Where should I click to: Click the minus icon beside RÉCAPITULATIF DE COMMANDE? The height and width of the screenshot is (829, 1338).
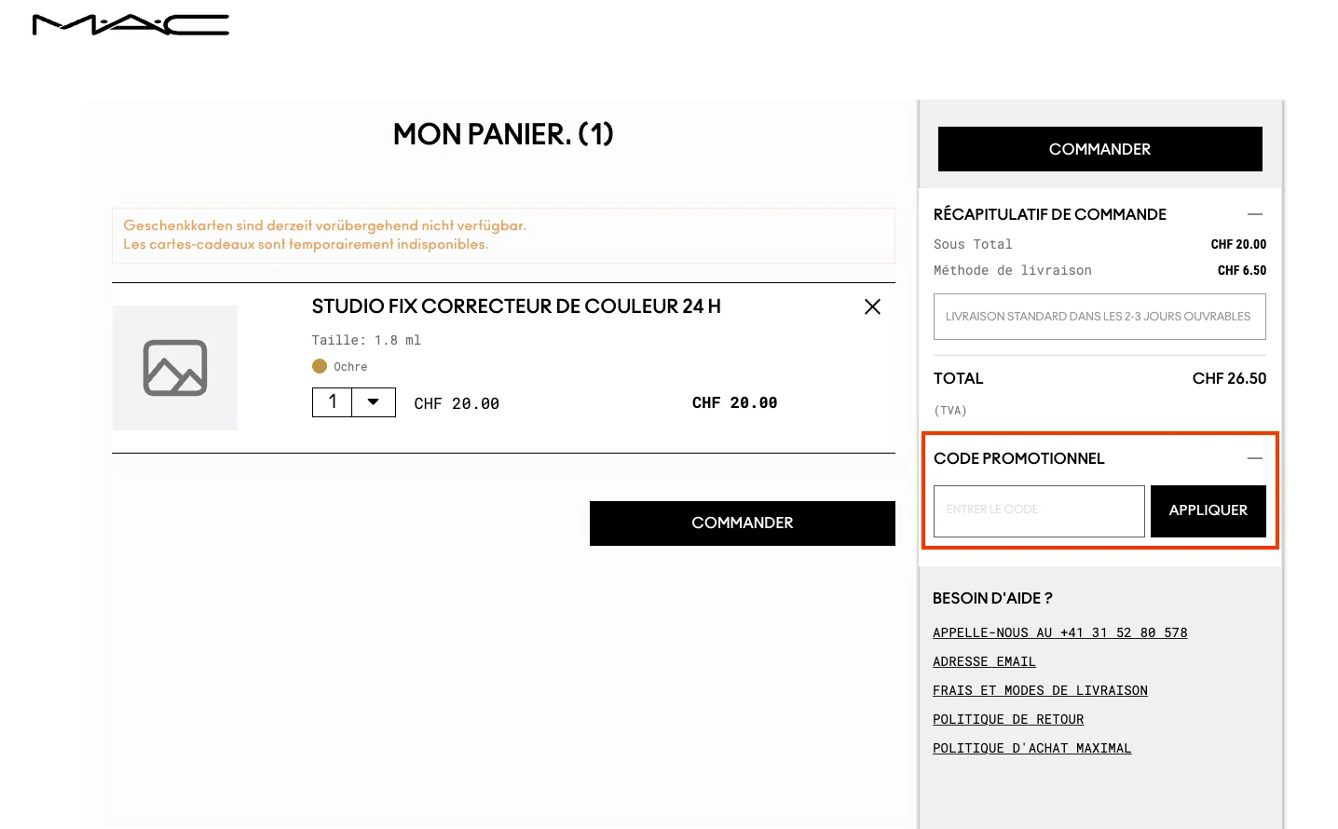click(x=1255, y=214)
